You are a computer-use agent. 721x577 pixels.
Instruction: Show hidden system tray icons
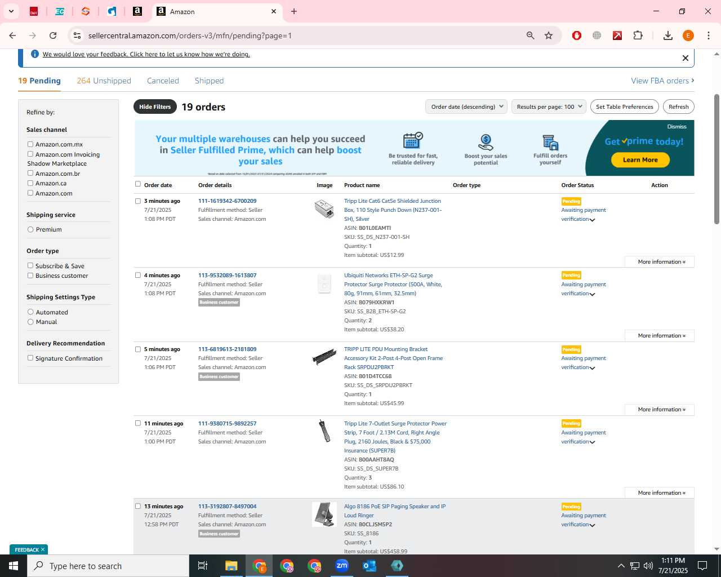click(x=621, y=566)
